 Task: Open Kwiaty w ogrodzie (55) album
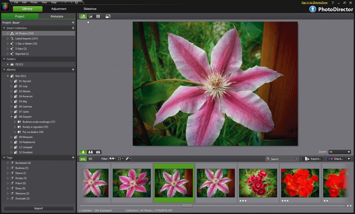coord(35,127)
